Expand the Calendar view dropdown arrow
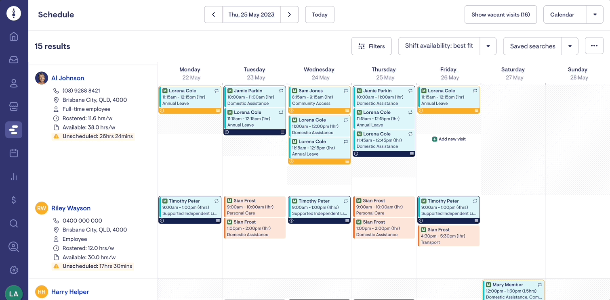 pos(595,15)
